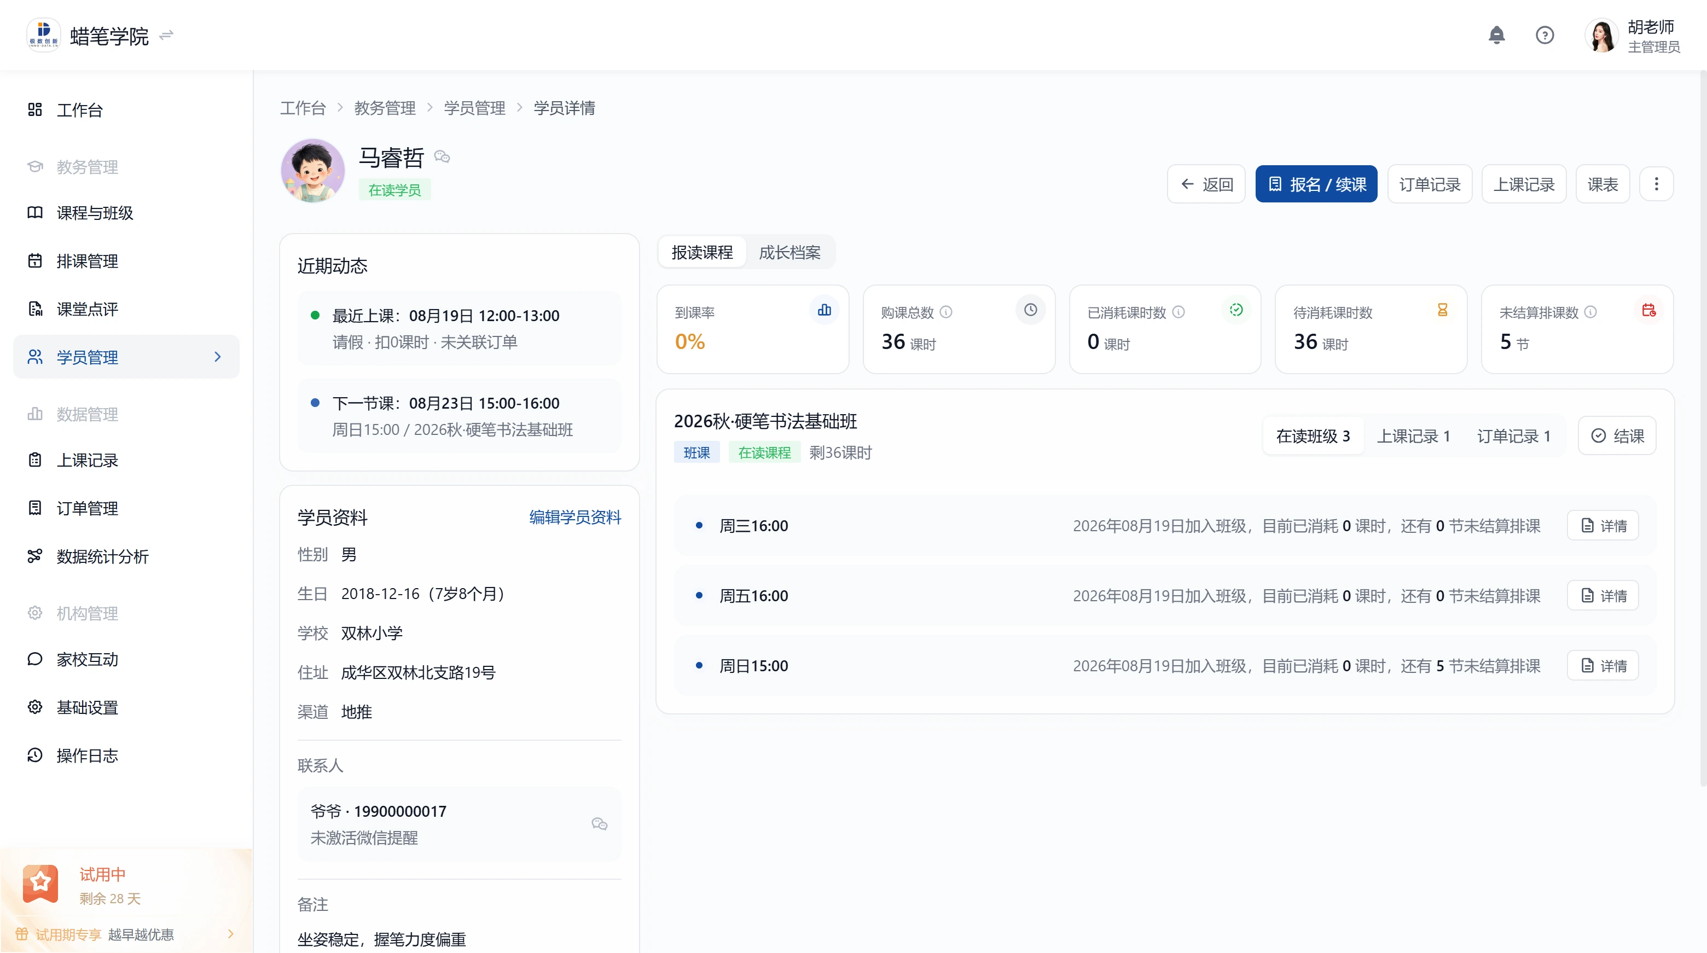Screen dimensions: 1707x953
Task: Open 订单记录 from the header buttons
Action: click(1430, 184)
